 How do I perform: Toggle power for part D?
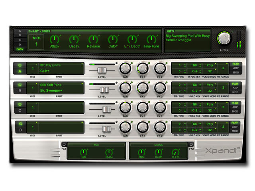(x=21, y=124)
